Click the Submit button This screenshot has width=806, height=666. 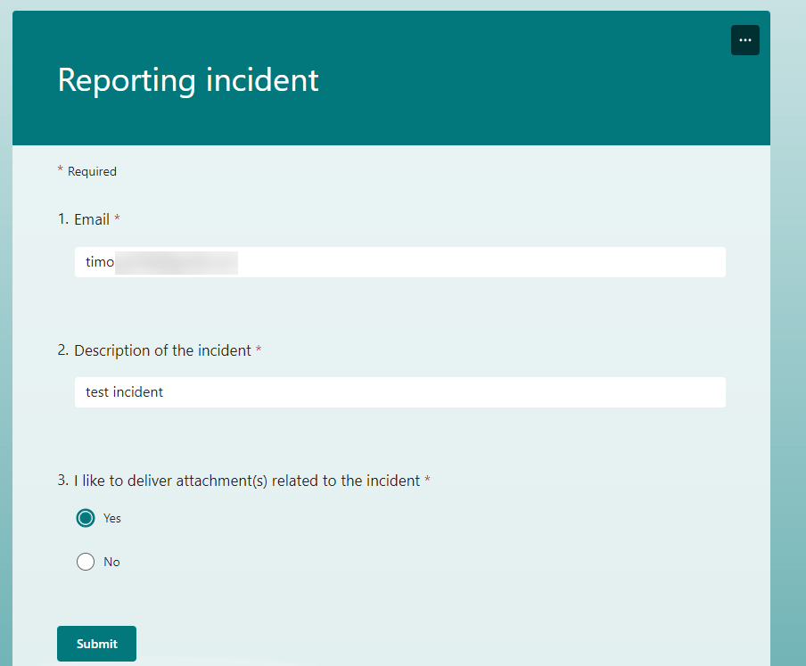coord(96,644)
